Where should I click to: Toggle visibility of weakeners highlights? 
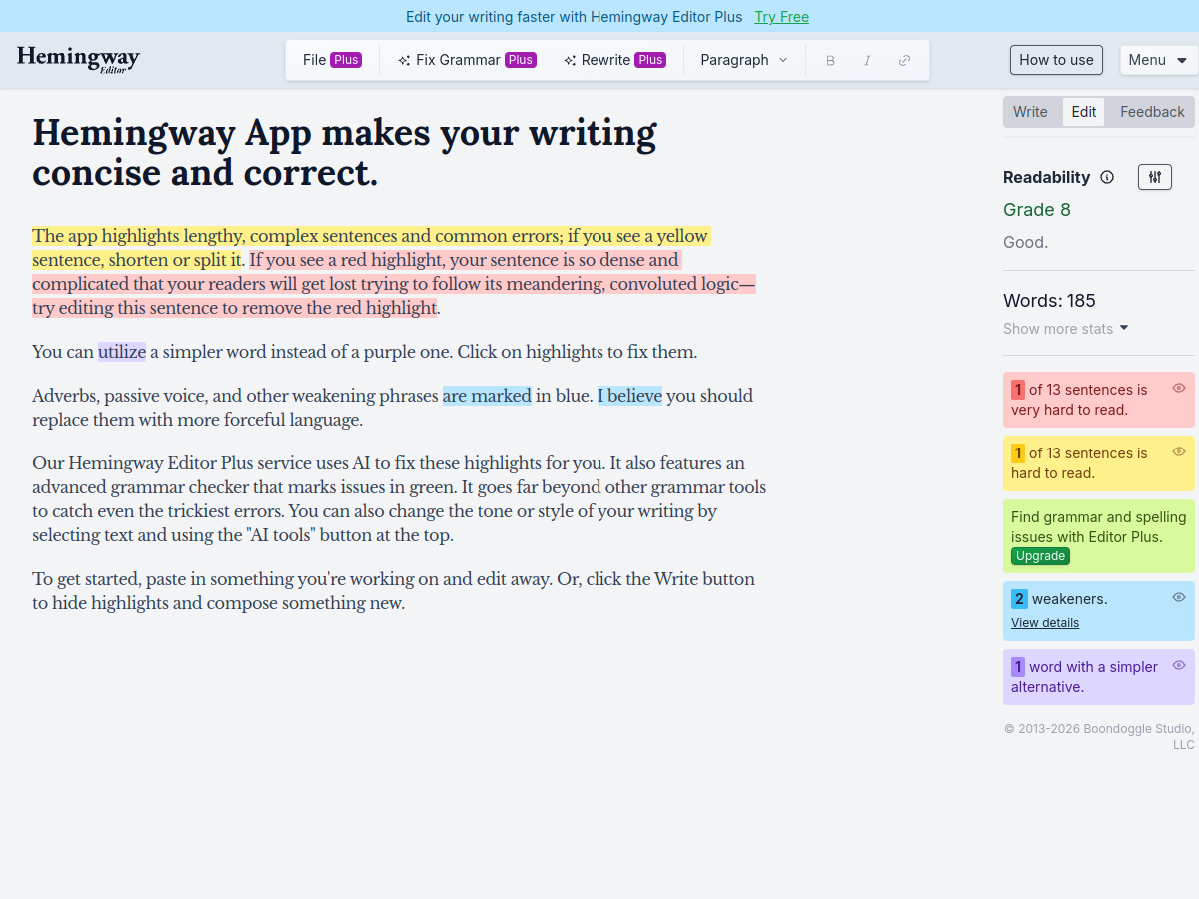(1179, 597)
